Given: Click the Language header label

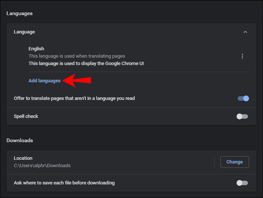Looking at the screenshot, I should 24,32.
